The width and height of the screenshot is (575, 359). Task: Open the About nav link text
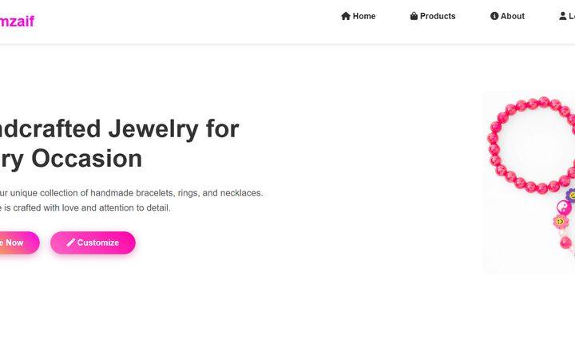513,16
